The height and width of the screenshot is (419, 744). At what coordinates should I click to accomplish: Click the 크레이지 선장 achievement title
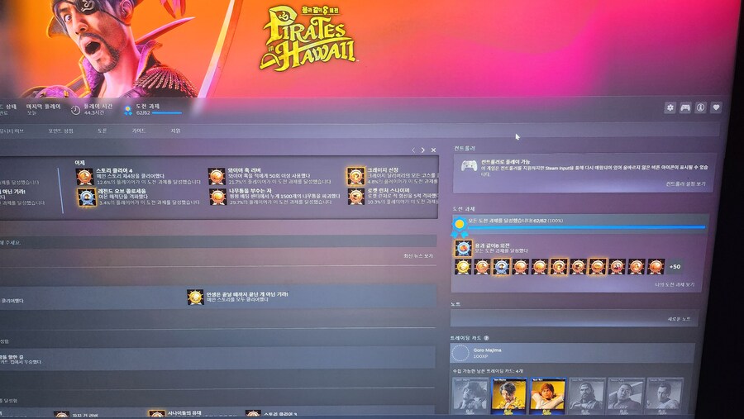point(383,170)
